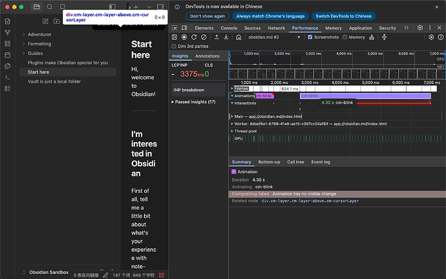Image resolution: width=446 pixels, height=279 pixels.
Task: Expand the Thread pool track
Action: [x=232, y=131]
